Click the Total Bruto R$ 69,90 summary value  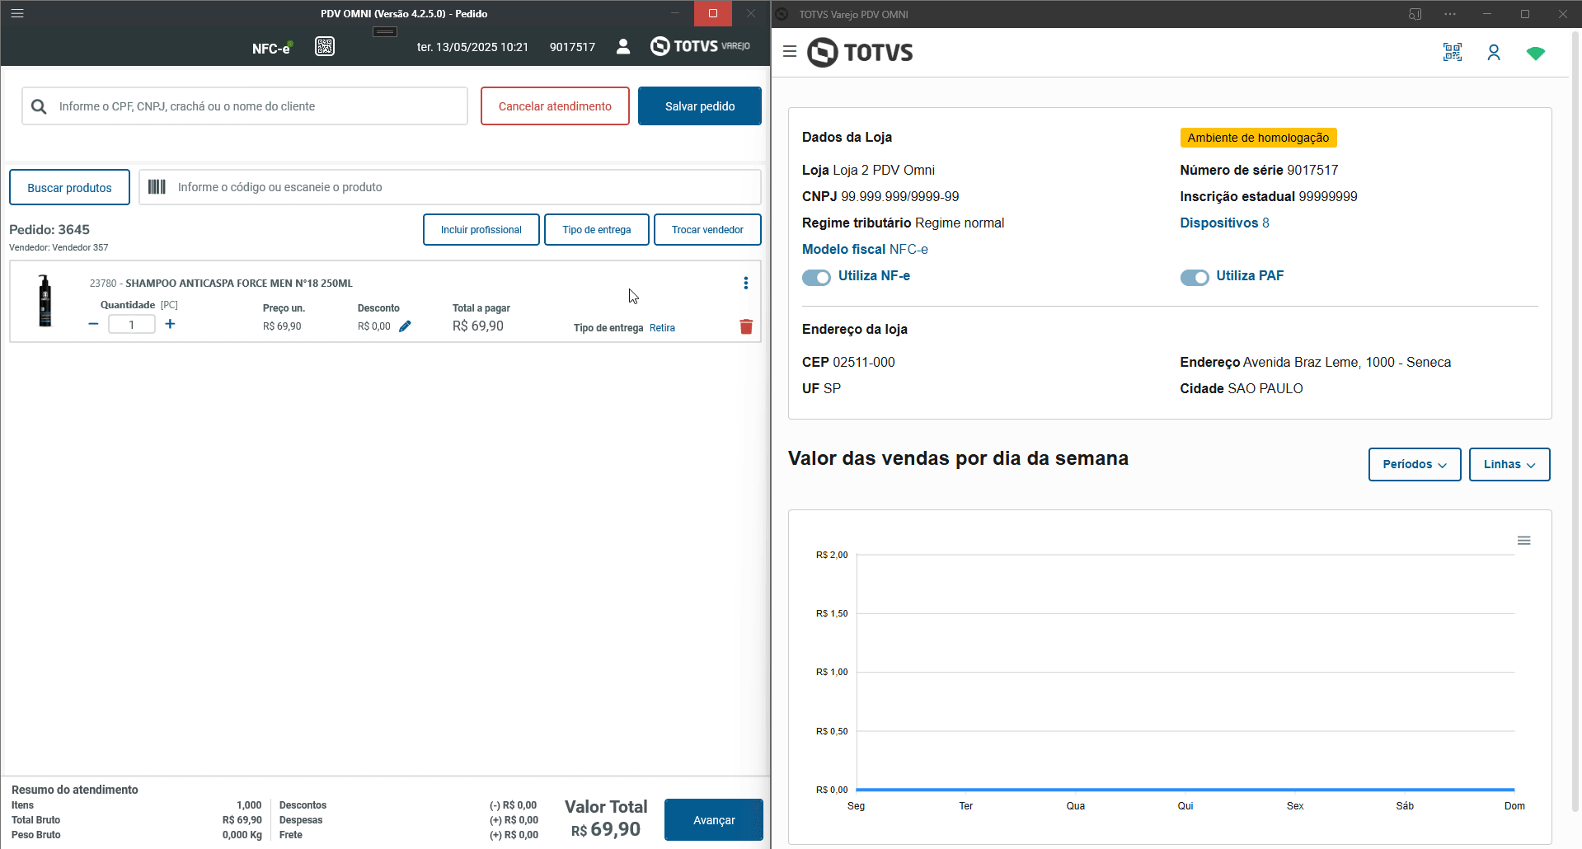[242, 820]
